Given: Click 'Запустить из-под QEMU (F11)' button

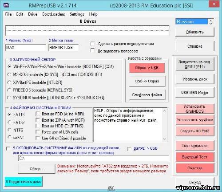Looking at the screenshot, I should [195, 64].
